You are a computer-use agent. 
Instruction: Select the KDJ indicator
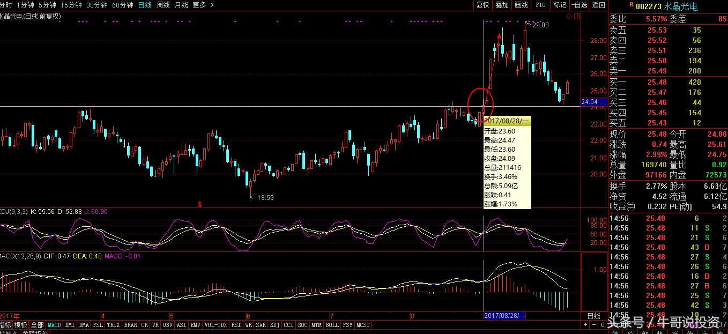(274, 325)
